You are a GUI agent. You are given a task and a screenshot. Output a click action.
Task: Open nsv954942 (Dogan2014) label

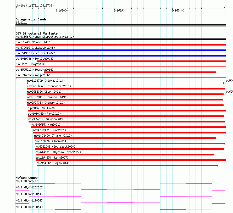pos(53,163)
